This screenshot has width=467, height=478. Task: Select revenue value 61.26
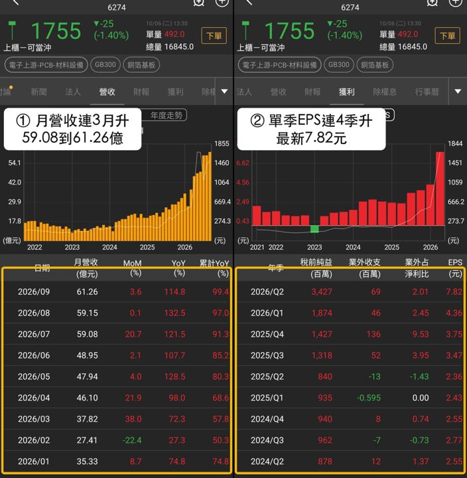pos(88,291)
